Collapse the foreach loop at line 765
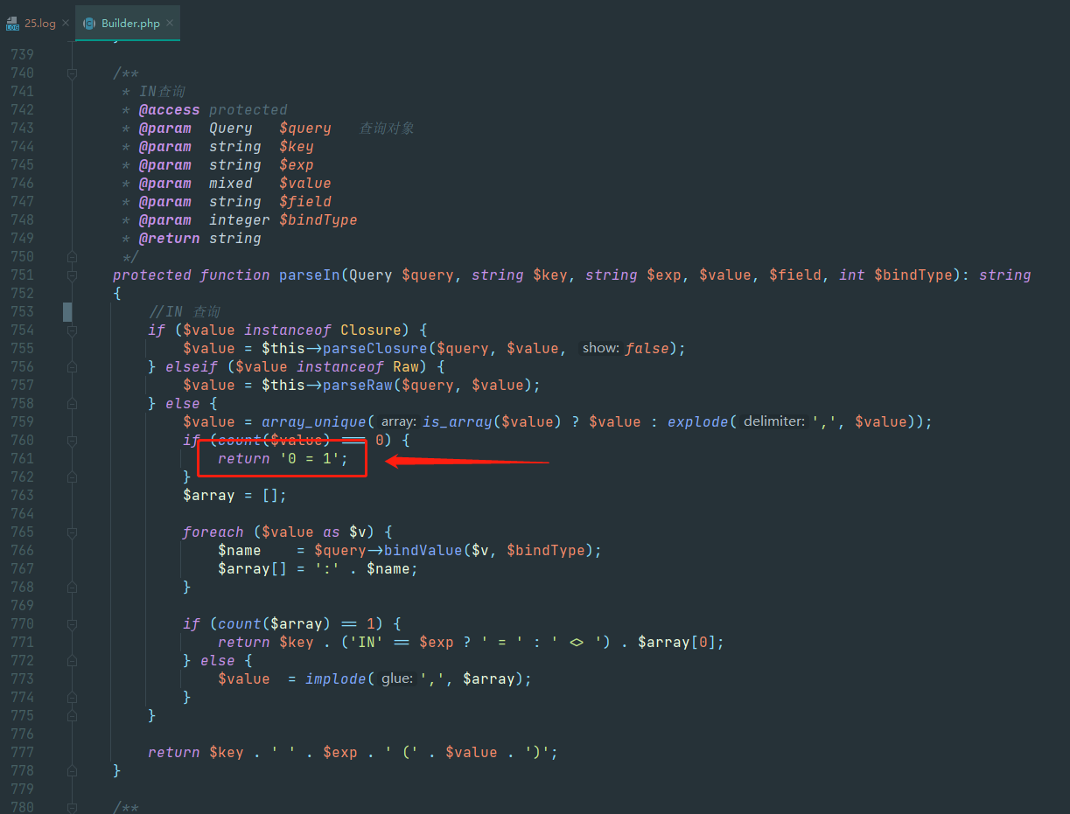The width and height of the screenshot is (1070, 814). (72, 532)
